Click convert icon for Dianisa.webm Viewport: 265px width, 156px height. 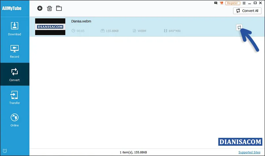239,27
